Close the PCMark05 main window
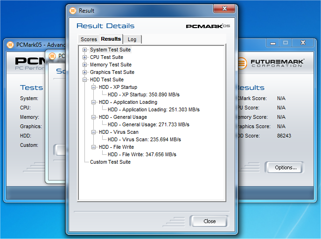This screenshot has width=321, height=239. click(303, 43)
